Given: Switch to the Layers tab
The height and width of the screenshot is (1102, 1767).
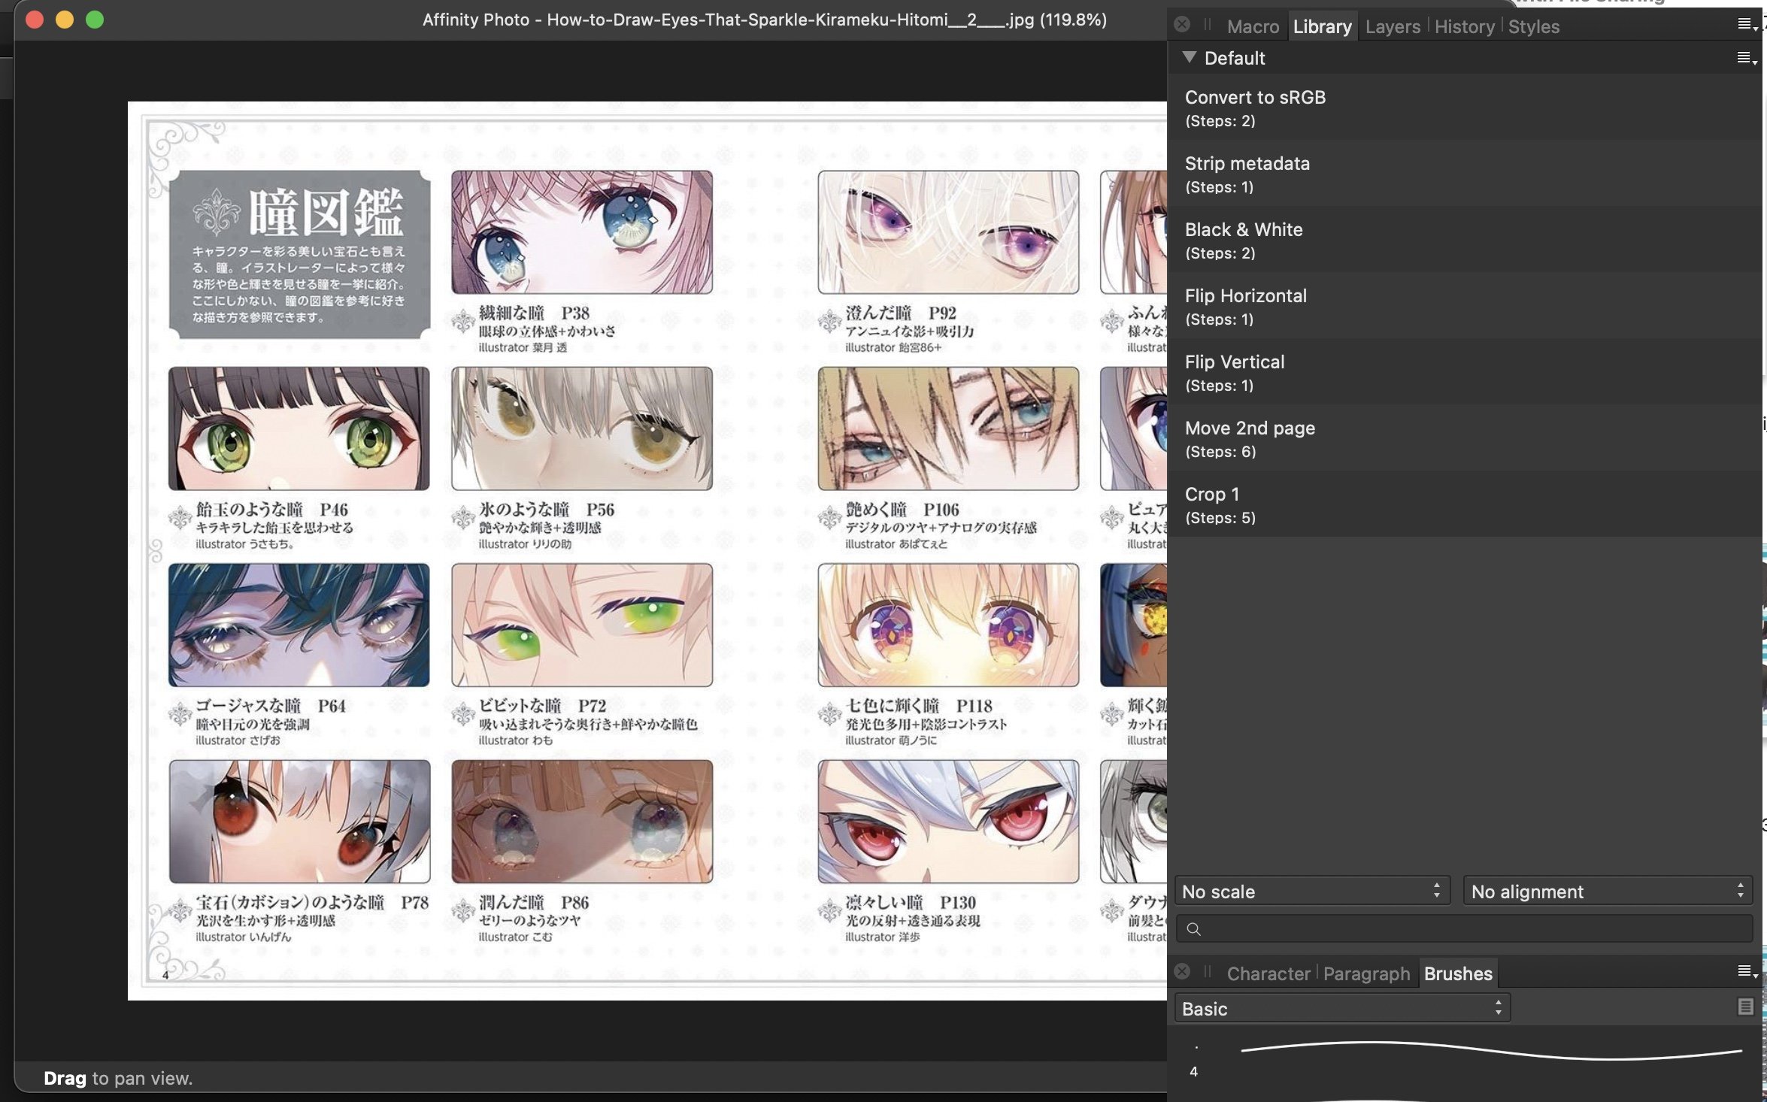Looking at the screenshot, I should pos(1393,26).
